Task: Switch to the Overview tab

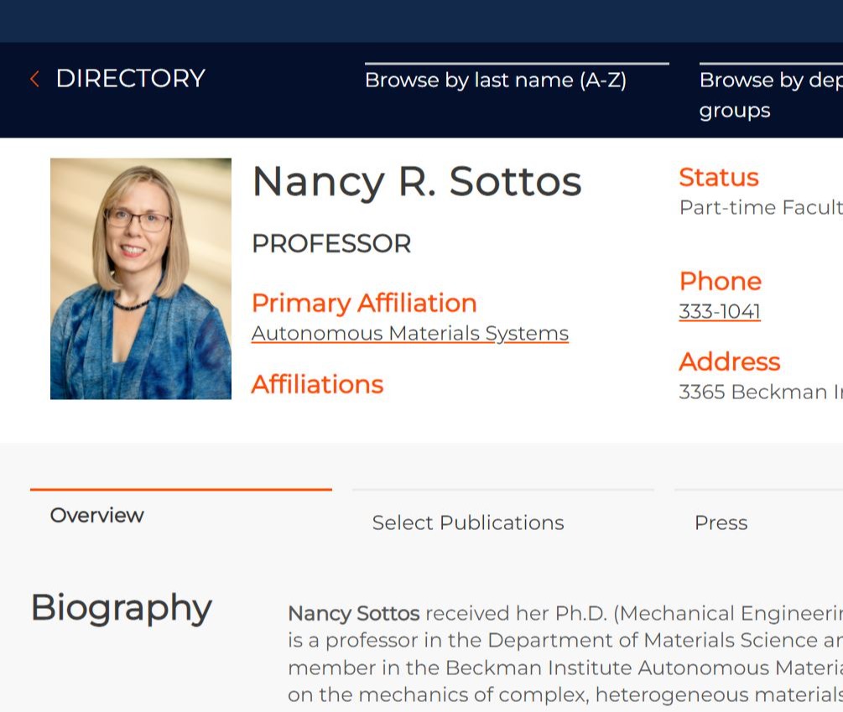Action: [96, 515]
